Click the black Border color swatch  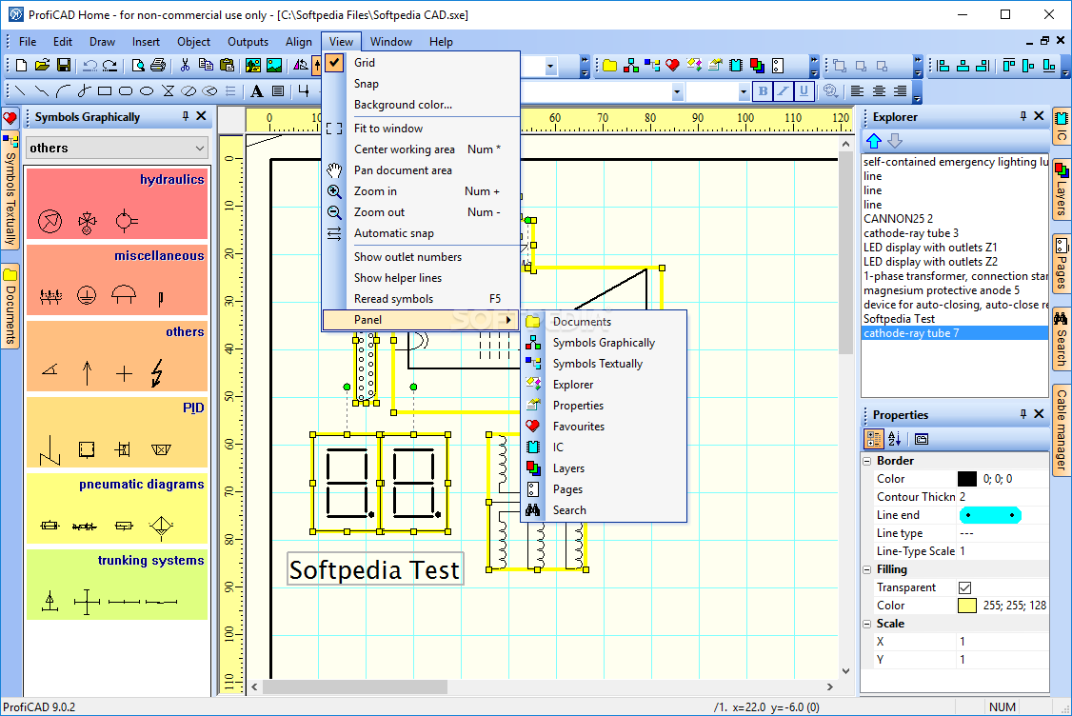click(x=966, y=479)
